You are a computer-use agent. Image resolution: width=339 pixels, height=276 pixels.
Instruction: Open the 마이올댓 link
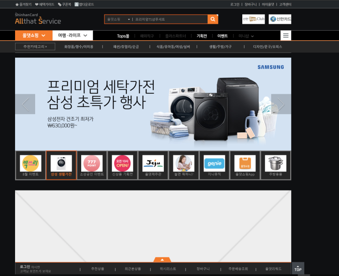[268, 4]
